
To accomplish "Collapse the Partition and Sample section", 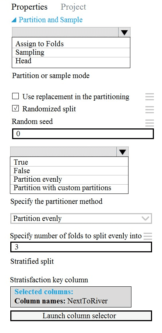I will [14, 20].
